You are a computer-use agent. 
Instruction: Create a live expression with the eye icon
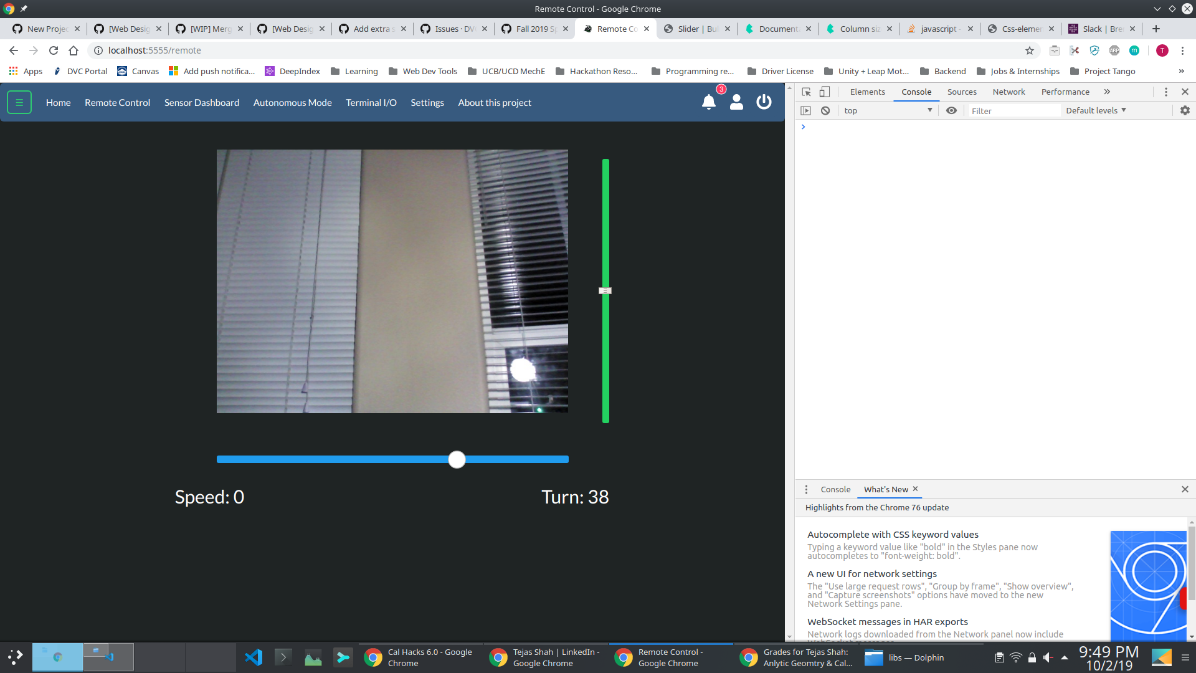point(951,110)
